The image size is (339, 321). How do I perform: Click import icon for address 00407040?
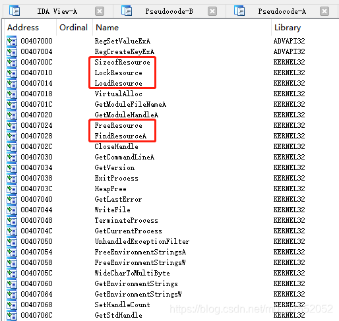coord(12,199)
